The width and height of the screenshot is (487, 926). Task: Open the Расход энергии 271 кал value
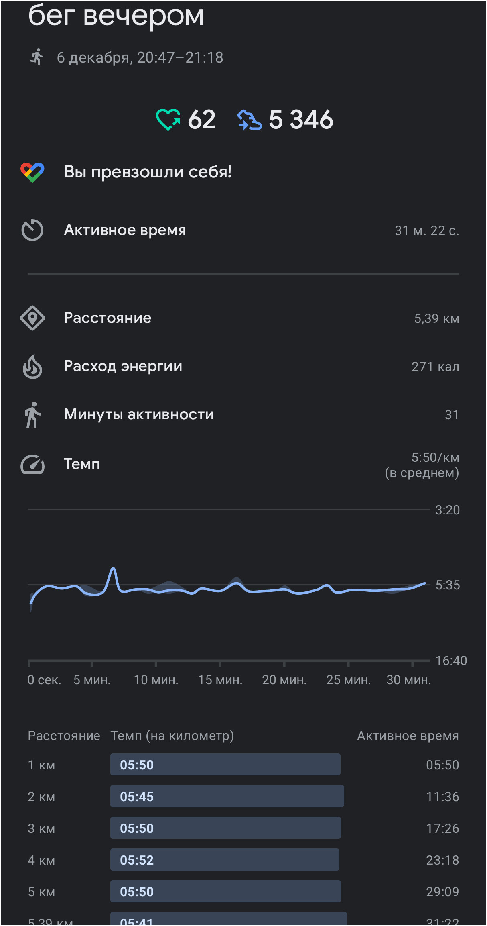pos(435,367)
